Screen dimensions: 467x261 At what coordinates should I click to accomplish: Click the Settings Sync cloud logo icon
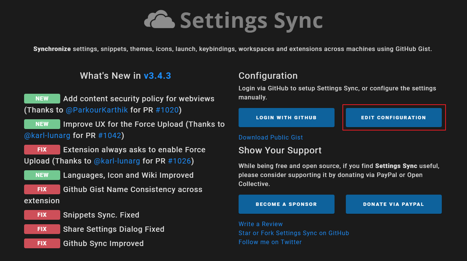point(160,20)
